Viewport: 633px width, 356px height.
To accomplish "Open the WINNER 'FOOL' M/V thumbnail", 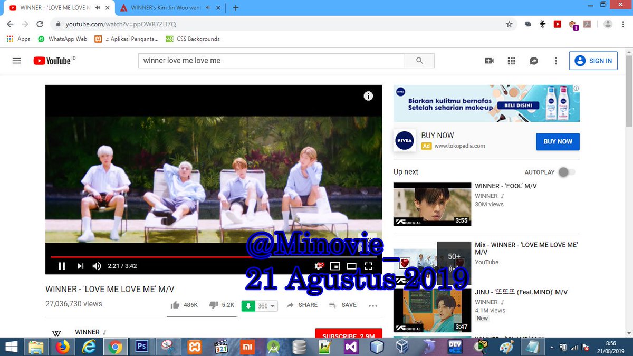I will (432, 204).
